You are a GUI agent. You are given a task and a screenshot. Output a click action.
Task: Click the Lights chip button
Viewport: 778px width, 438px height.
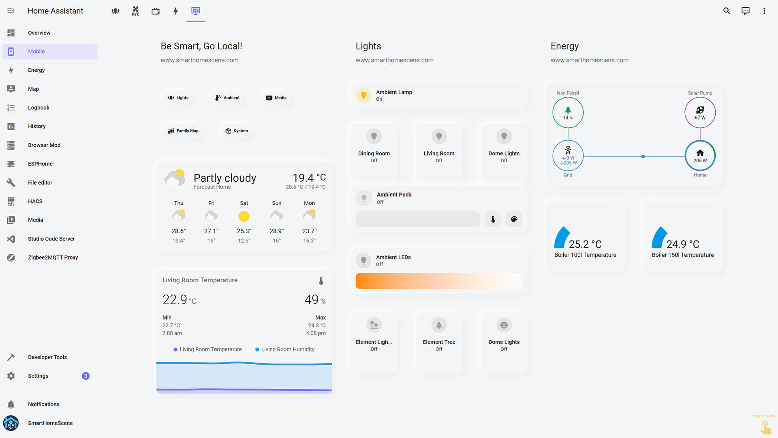[x=178, y=98]
